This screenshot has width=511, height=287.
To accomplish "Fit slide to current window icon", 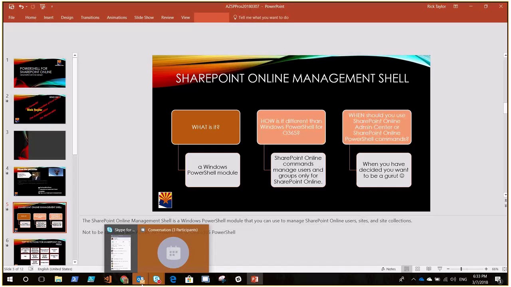I will pyautogui.click(x=505, y=269).
